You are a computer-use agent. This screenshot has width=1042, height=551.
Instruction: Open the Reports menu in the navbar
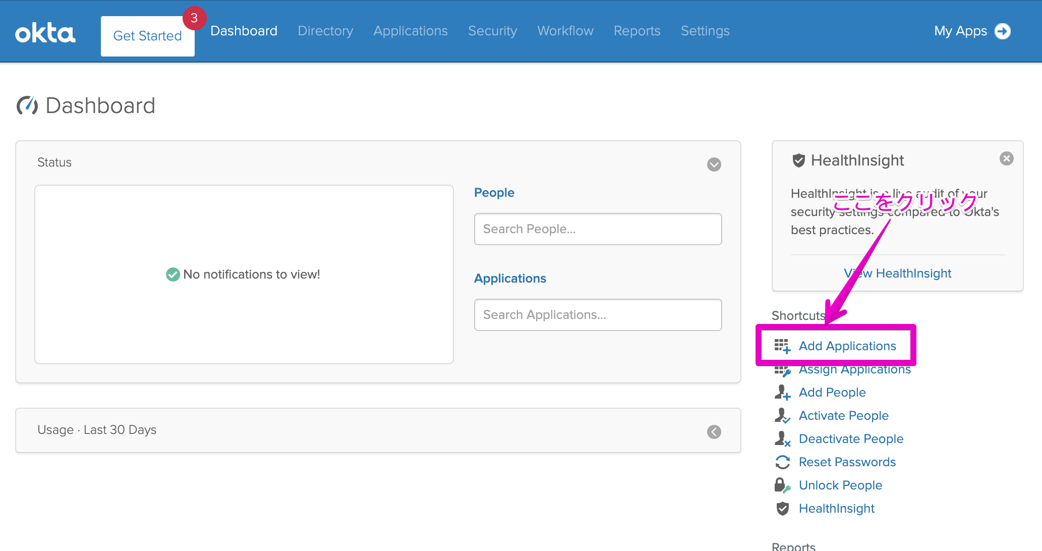[637, 31]
